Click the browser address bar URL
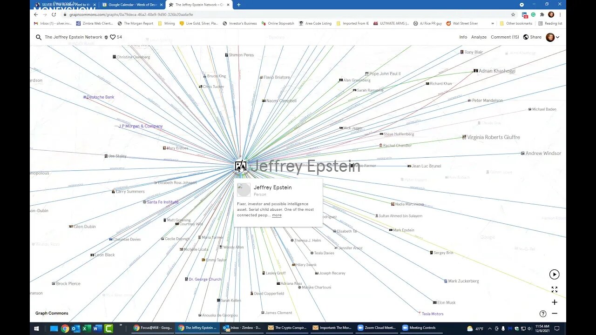Image resolution: width=596 pixels, height=335 pixels. tap(131, 14)
